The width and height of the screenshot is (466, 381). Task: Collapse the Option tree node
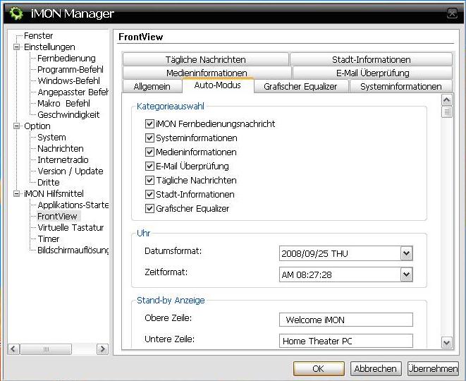(x=17, y=126)
